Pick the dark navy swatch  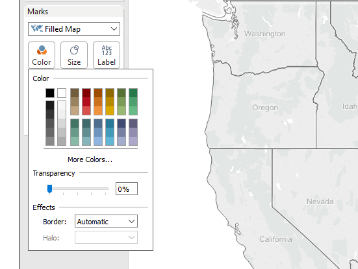pos(121,123)
